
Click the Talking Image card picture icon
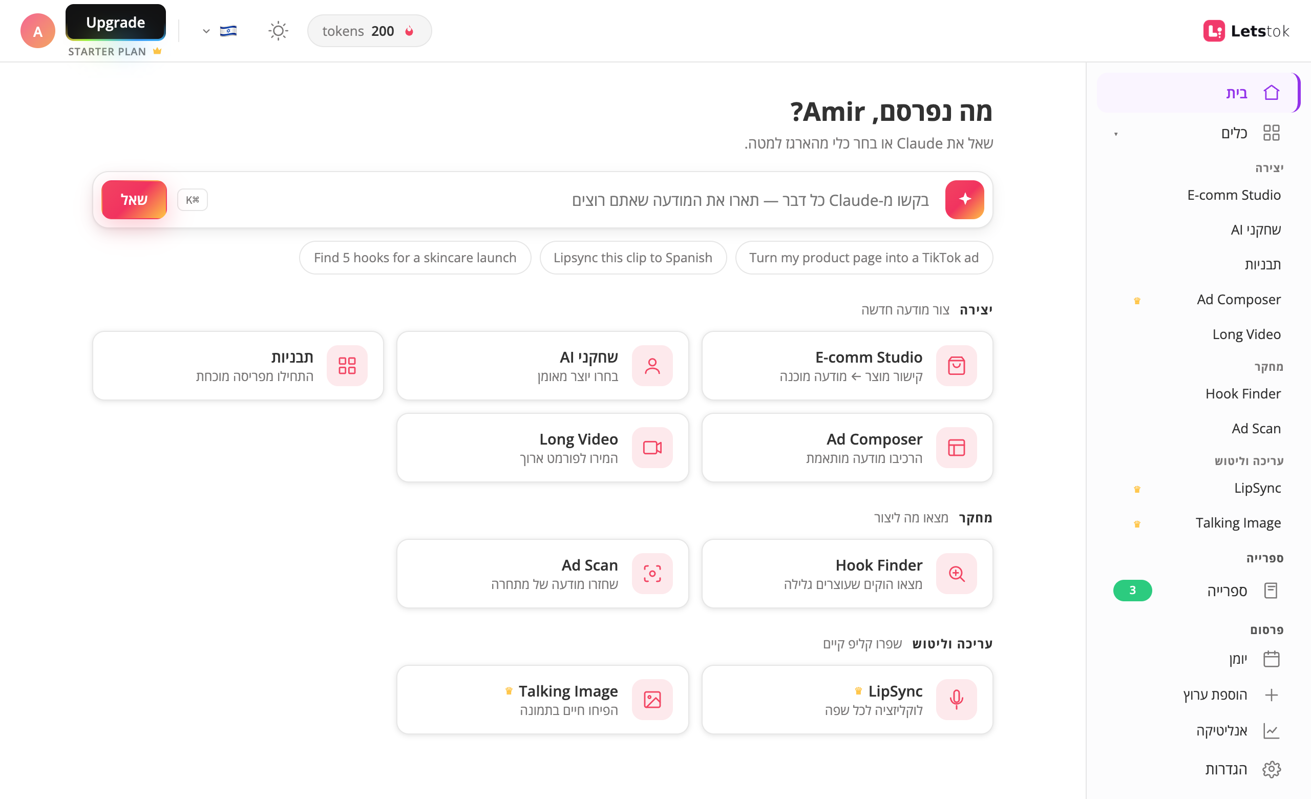[652, 700]
